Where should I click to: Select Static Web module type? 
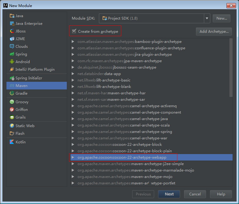(25, 126)
